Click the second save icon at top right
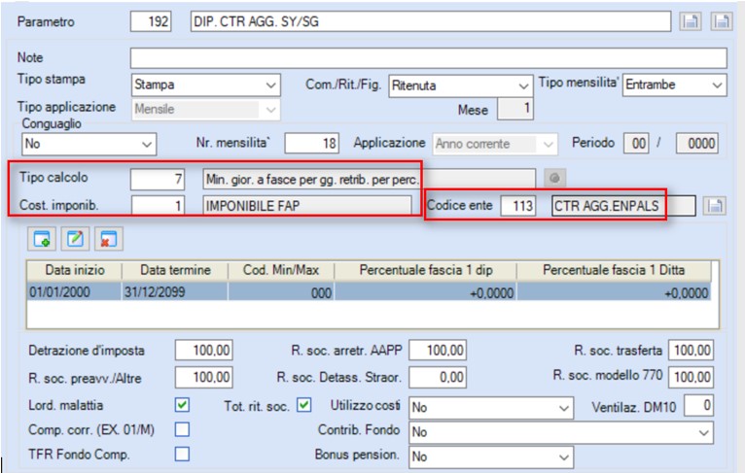This screenshot has height=473, width=745. tap(722, 21)
